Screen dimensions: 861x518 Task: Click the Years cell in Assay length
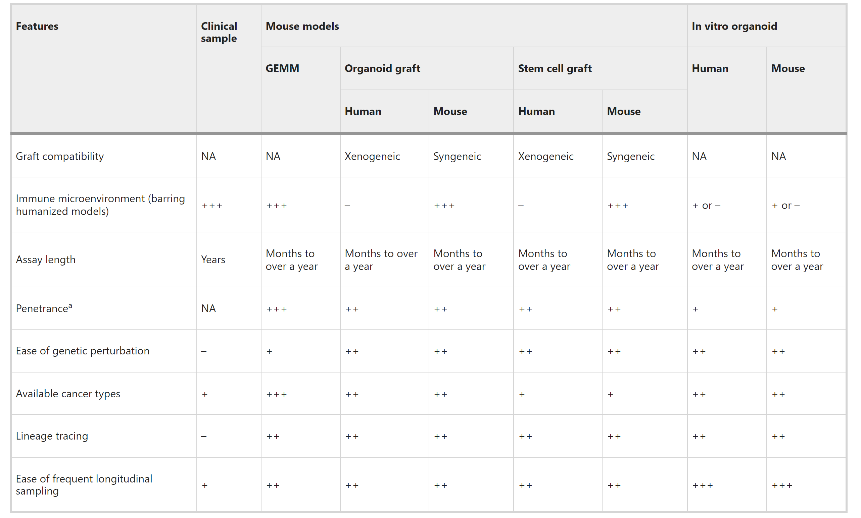pyautogui.click(x=213, y=260)
